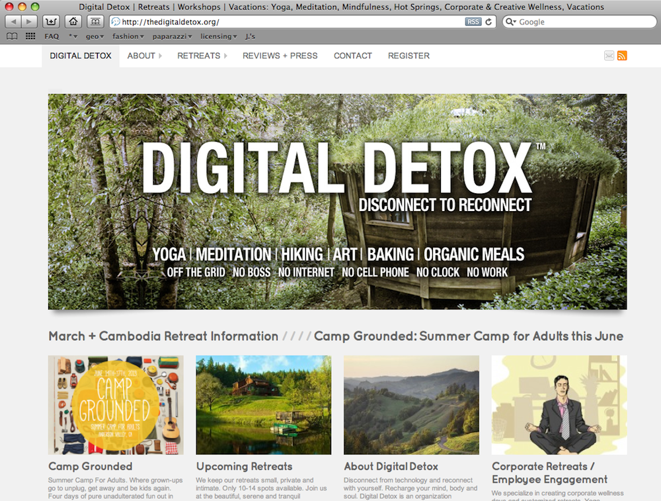Image resolution: width=661 pixels, height=501 pixels.
Task: Expand the licensing bookmarks folder
Action: coord(219,36)
